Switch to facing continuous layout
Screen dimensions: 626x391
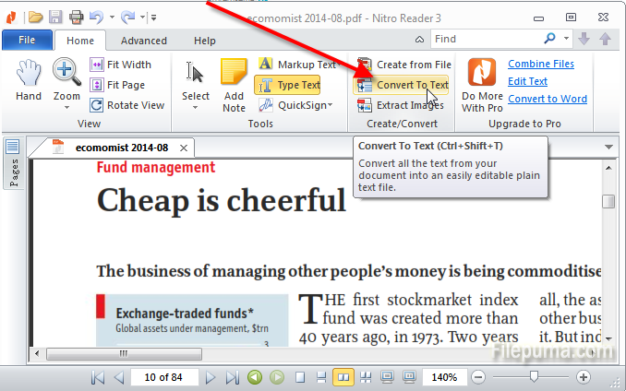coord(366,377)
